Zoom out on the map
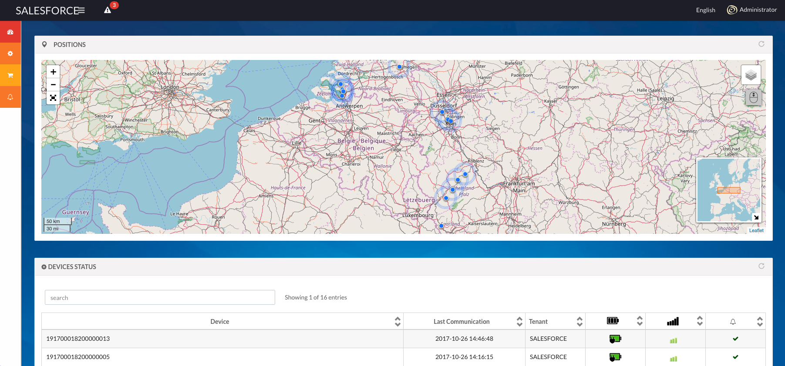This screenshot has width=785, height=366. 53,85
